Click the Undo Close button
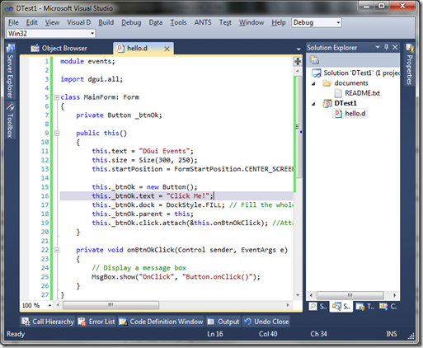This screenshot has width=423, height=348. 266,322
